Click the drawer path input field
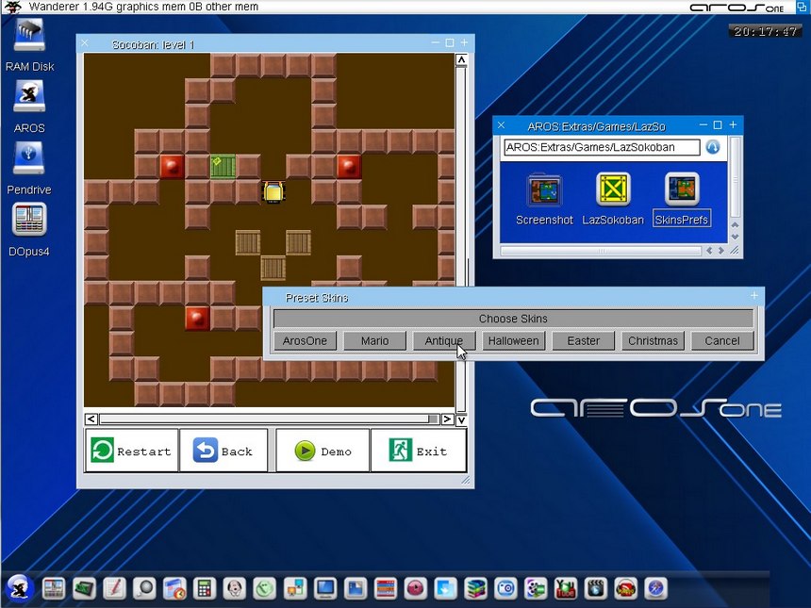Viewport: 811px width, 608px height. [602, 147]
